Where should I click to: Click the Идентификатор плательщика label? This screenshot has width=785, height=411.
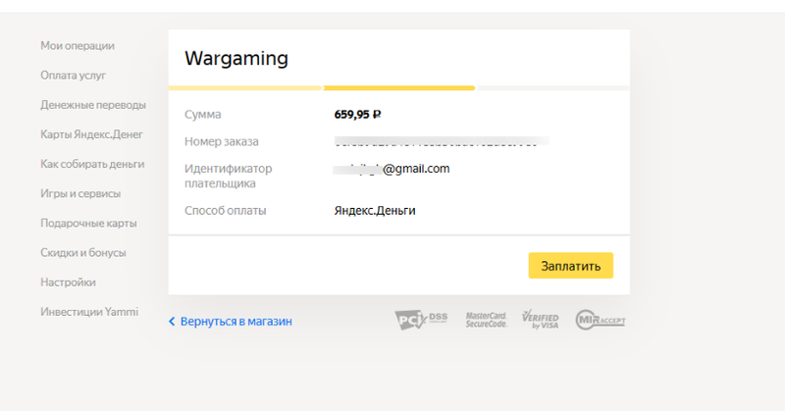click(x=229, y=176)
